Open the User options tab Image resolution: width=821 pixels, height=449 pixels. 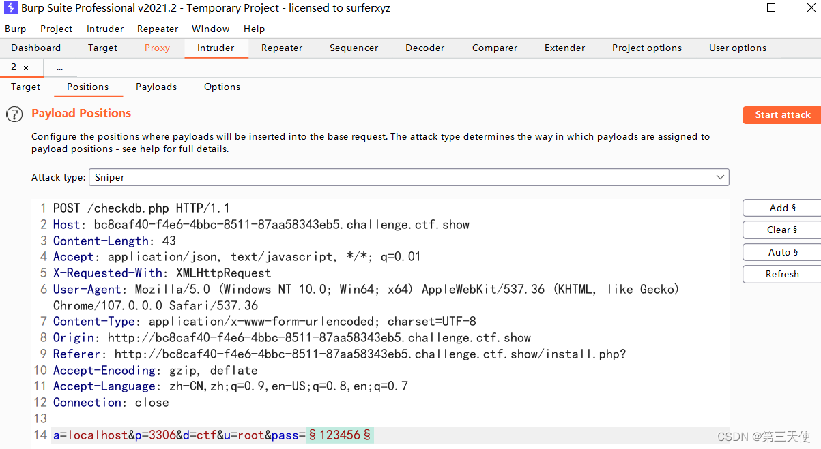(738, 48)
